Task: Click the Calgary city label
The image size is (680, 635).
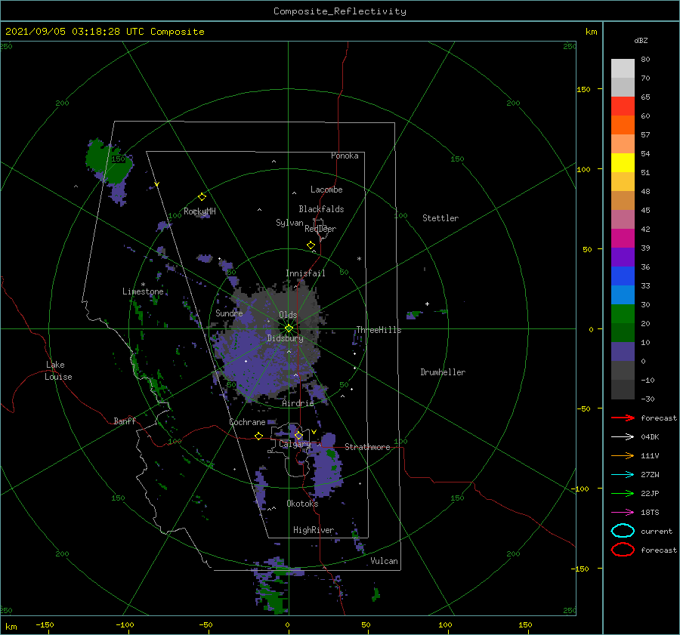Action: pyautogui.click(x=295, y=444)
